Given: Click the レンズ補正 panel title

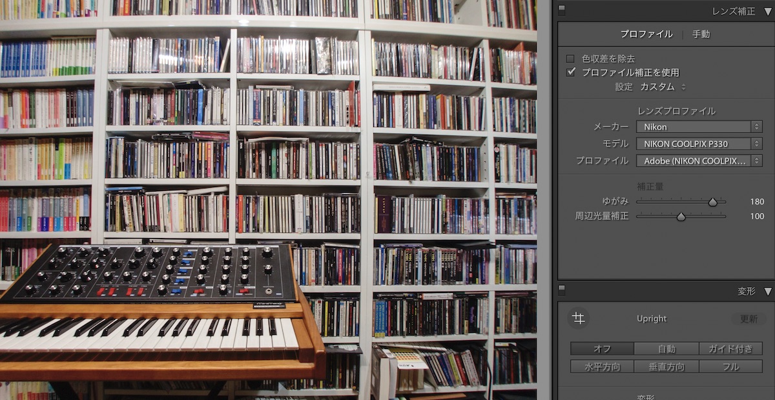Looking at the screenshot, I should coord(733,12).
